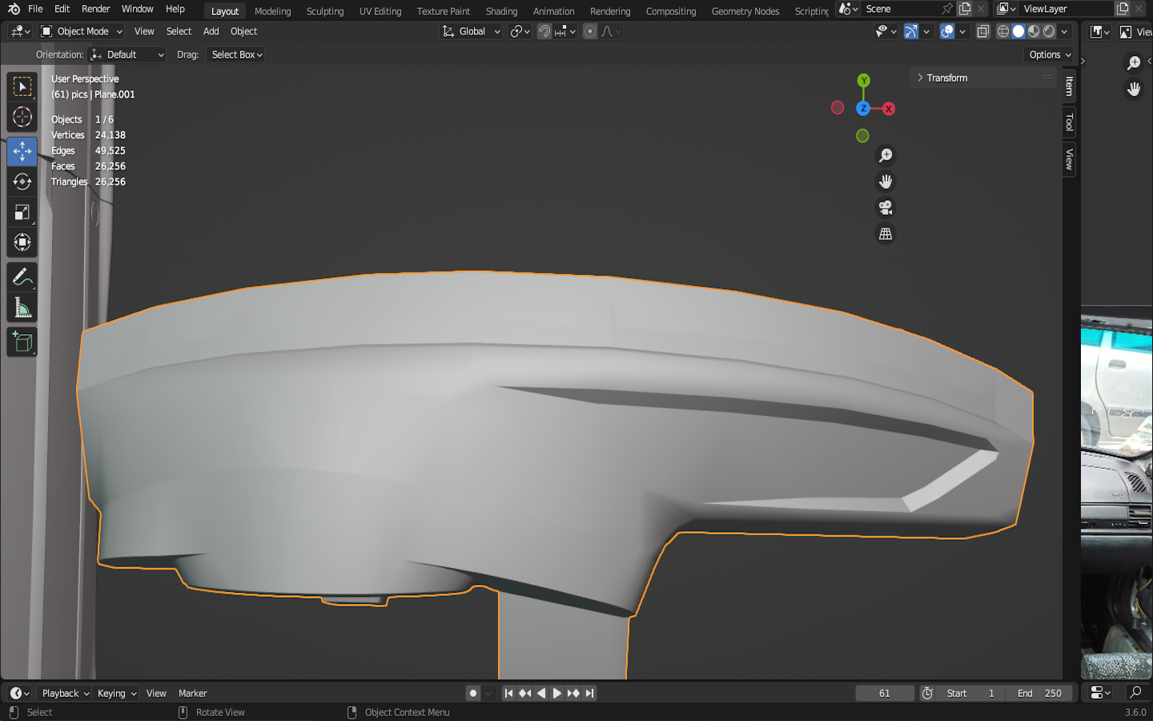Image resolution: width=1153 pixels, height=721 pixels.
Task: Toggle viewport overlays display
Action: [x=947, y=31]
